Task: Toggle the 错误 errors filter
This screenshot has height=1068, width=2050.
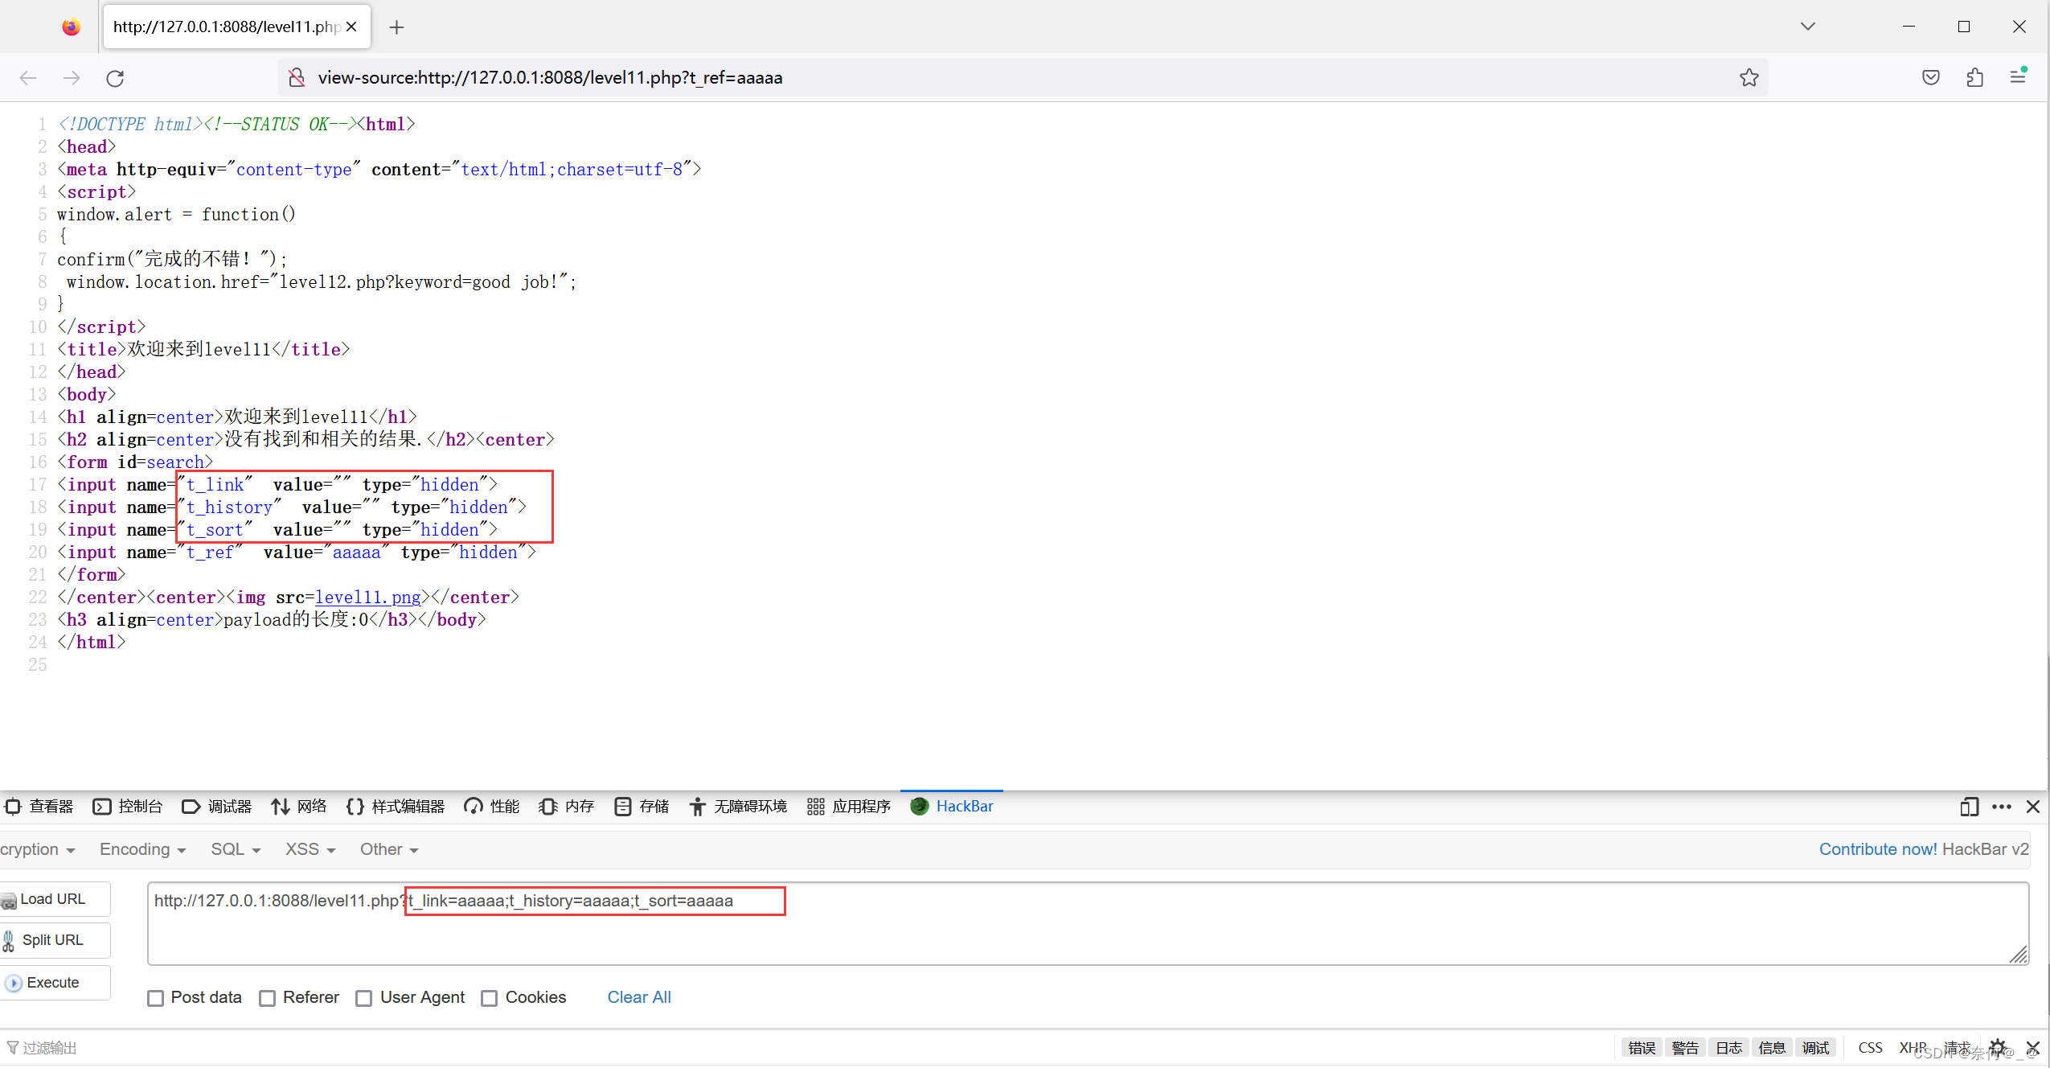Action: (1642, 1048)
